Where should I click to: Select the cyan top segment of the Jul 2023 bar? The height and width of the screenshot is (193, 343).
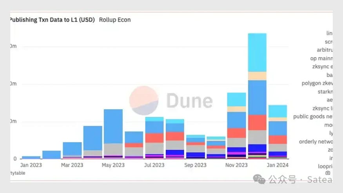[x=154, y=119]
